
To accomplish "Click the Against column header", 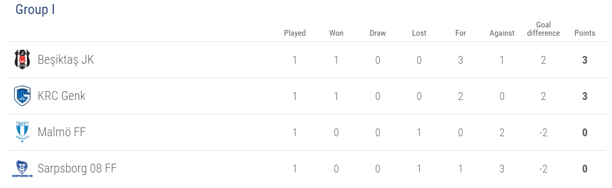I will coord(502,33).
